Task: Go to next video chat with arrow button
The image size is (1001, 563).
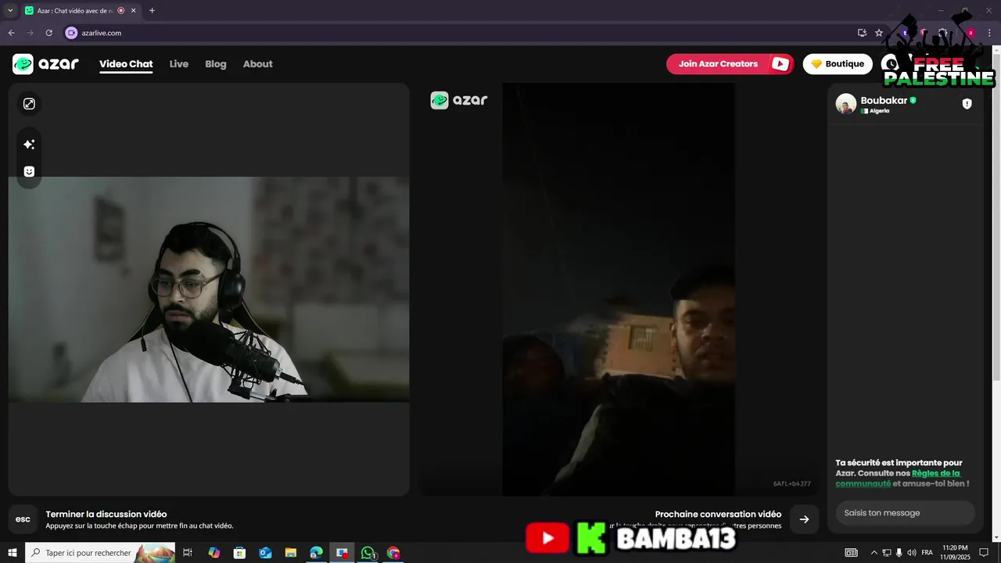Action: (804, 519)
